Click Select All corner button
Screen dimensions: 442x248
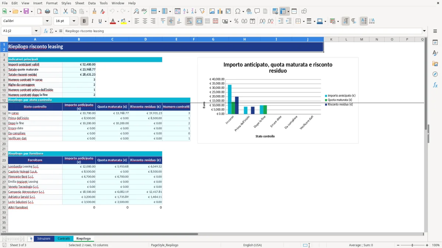pyautogui.click(x=4, y=39)
